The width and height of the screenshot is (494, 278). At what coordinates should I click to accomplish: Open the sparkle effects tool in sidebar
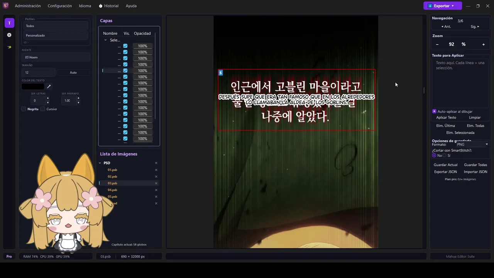(x=9, y=47)
